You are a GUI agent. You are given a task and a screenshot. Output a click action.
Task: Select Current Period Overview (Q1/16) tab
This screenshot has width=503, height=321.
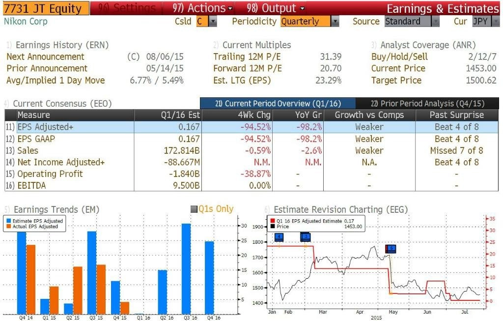tap(278, 103)
